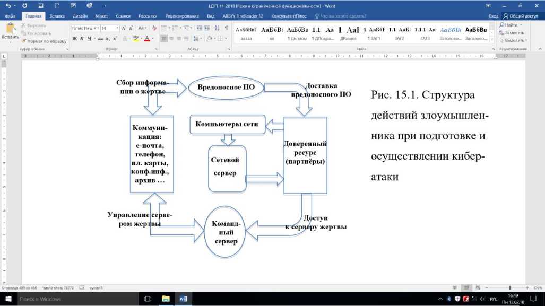Toggle strikethrough formatting
This screenshot has width=545, height=306.
pos(100,39)
